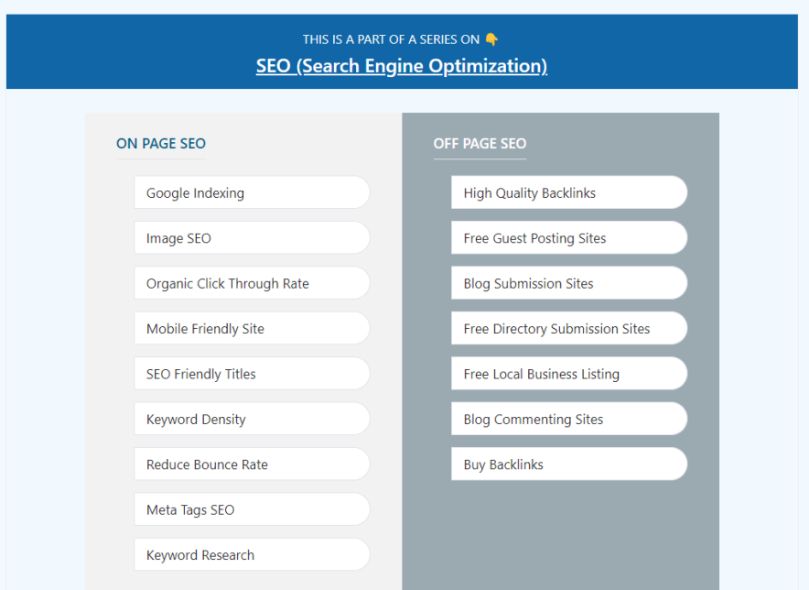Open the SEO (Search Engine Optimization) series link
The height and width of the screenshot is (590, 809).
[402, 66]
